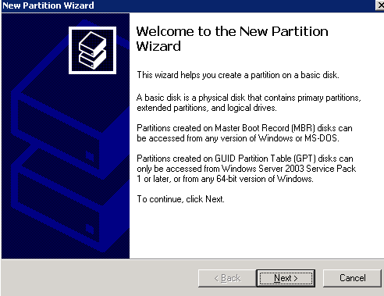Click the square light on the upper banner drive
Viewport: 384px width, 296px height.
point(90,156)
